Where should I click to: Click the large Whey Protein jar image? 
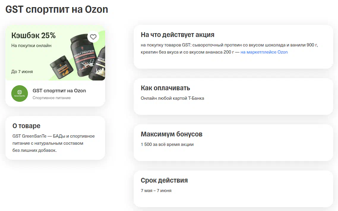tap(83, 59)
